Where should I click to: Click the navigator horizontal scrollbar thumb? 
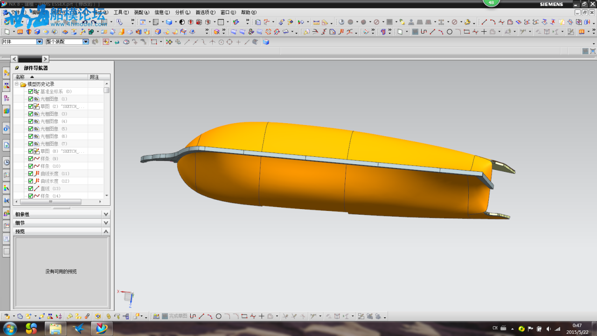coord(50,202)
